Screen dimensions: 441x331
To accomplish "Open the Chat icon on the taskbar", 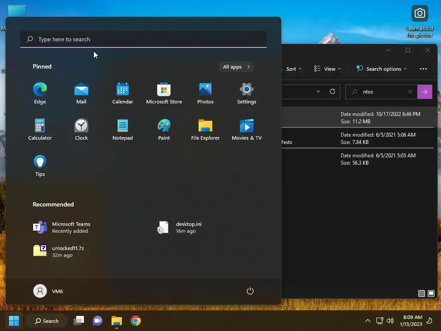I will [98, 321].
